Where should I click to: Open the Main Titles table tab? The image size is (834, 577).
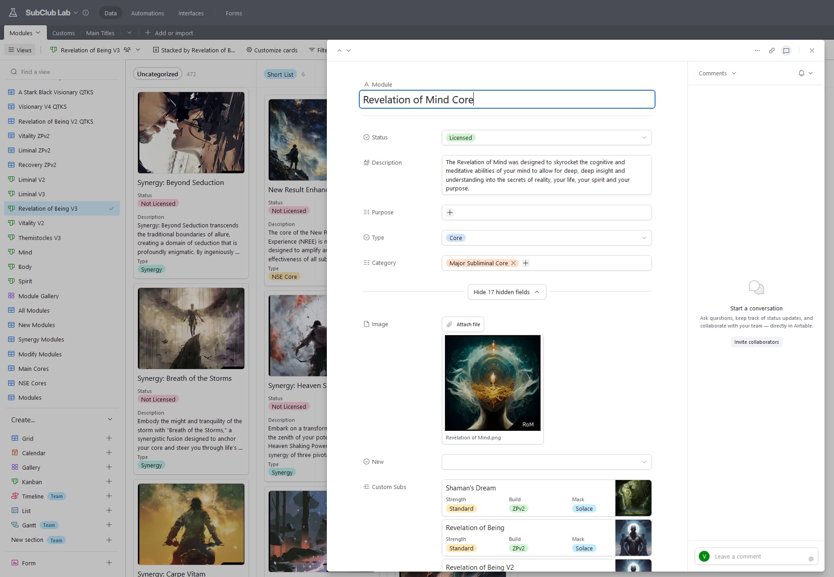coord(100,33)
